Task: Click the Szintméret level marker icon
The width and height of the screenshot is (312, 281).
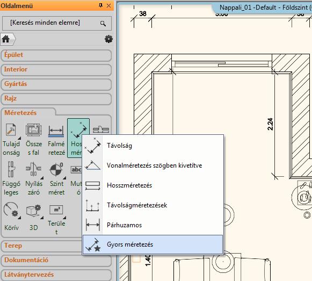Action: click(56, 169)
